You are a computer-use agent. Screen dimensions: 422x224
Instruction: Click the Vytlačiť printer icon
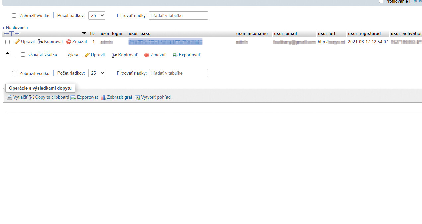[x=9, y=98]
